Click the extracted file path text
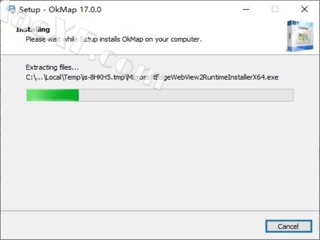 click(152, 77)
